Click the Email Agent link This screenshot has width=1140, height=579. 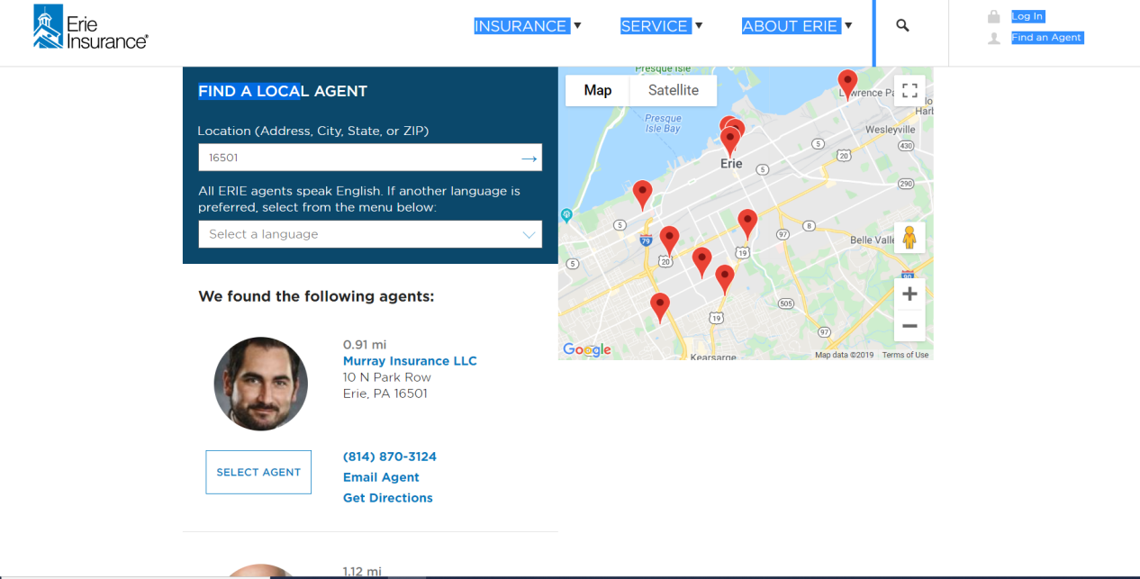click(x=381, y=477)
